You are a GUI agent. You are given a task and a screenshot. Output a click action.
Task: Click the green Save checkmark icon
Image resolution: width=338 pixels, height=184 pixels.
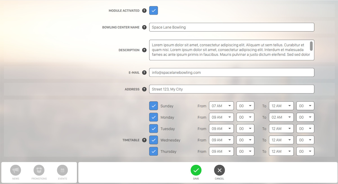196,170
